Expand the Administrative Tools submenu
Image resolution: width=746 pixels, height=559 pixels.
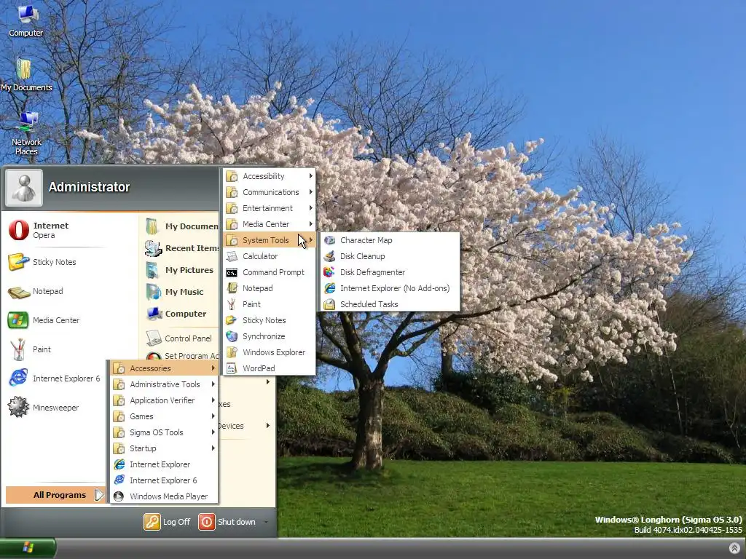164,384
